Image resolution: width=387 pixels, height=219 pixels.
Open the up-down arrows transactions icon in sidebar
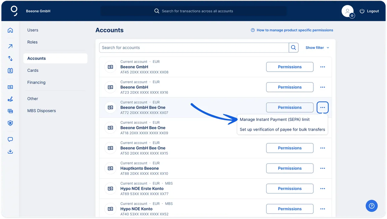pos(10,58)
